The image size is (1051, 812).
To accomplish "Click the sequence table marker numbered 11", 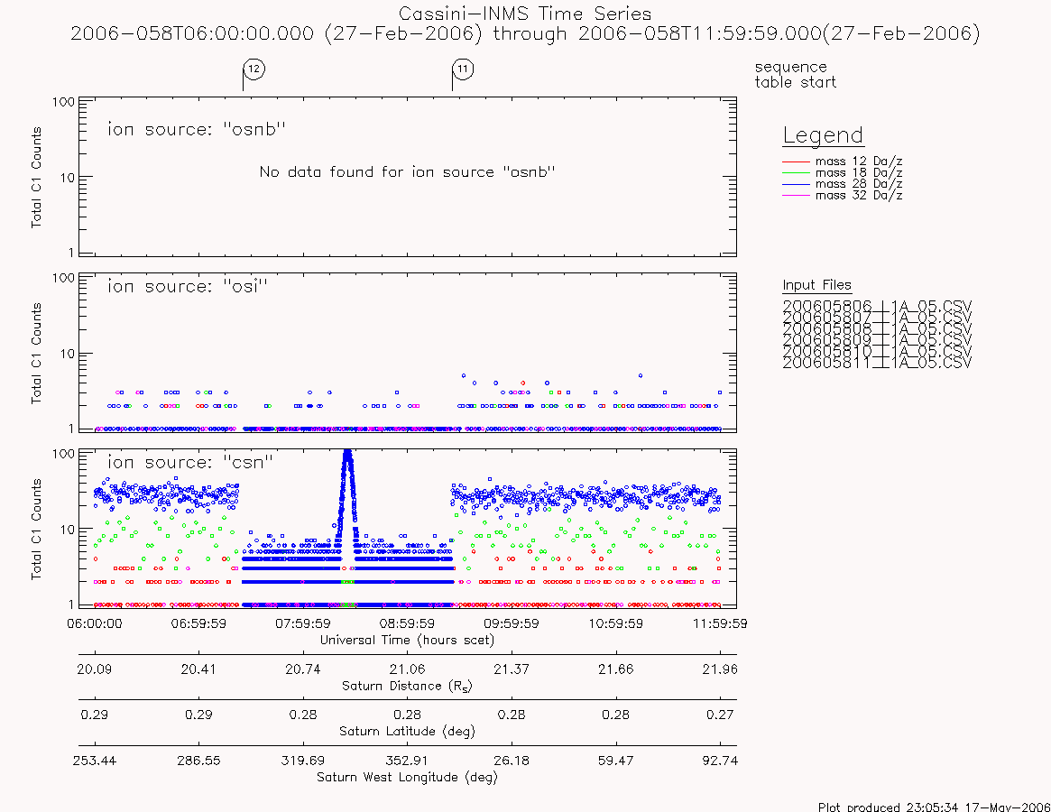I will pos(463,69).
